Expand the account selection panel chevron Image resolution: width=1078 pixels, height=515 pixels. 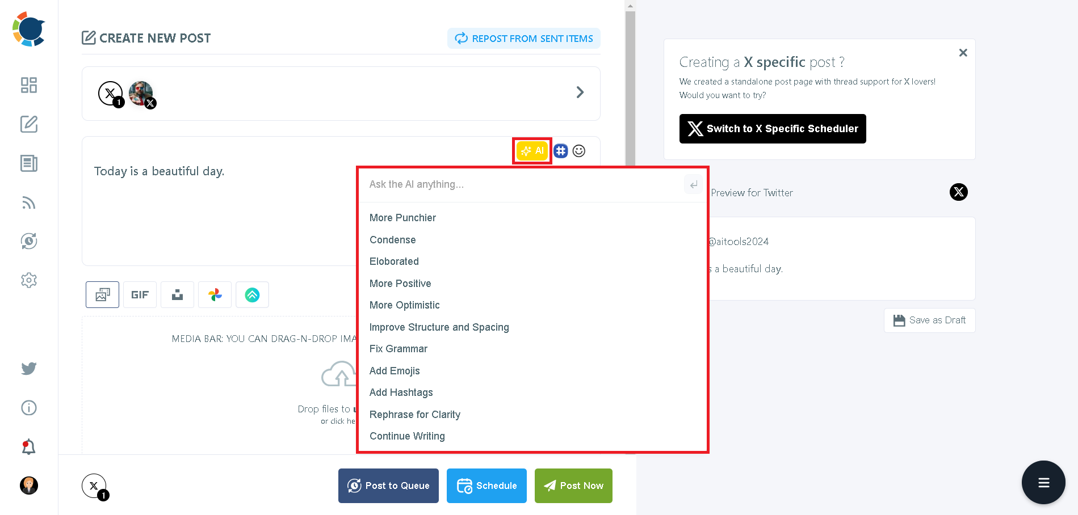click(x=580, y=92)
